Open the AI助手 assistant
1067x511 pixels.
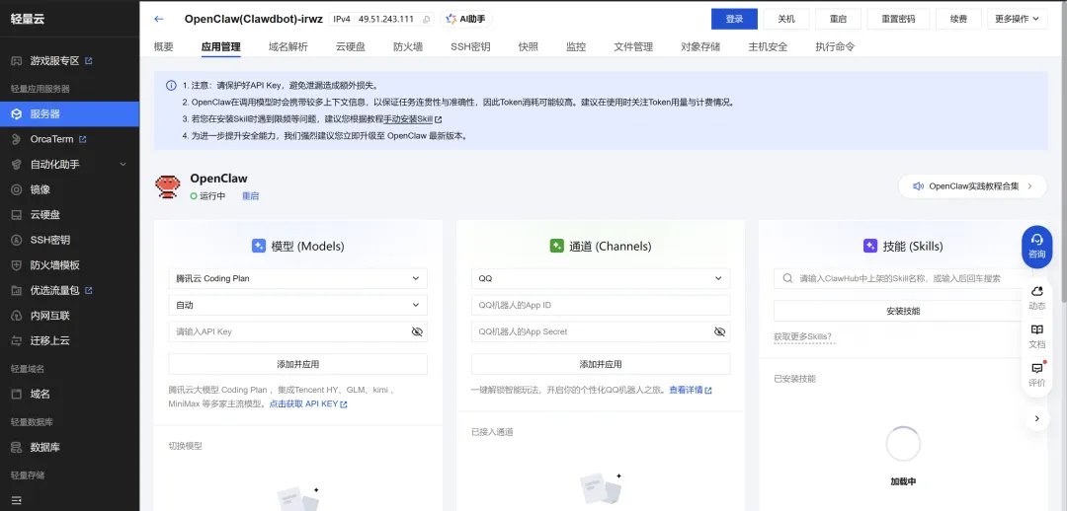466,19
